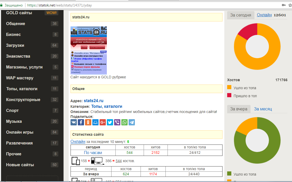
Task: Click the red Пришло в топ legend swatch
Action: [229, 95]
